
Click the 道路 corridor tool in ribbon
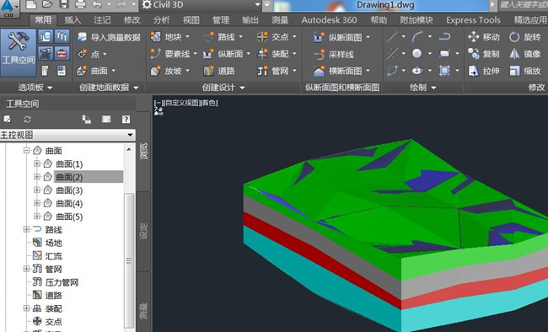pyautogui.click(x=219, y=71)
